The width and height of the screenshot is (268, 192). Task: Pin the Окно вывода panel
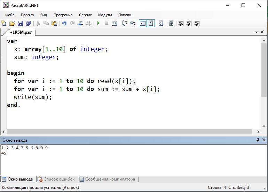click(x=258, y=140)
